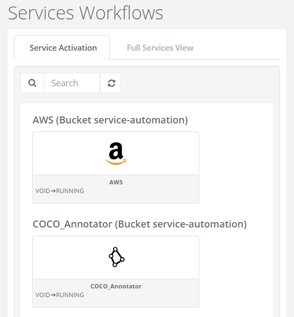
Task: Click the COCO_Annotator polygon logo icon
Action: point(116,257)
